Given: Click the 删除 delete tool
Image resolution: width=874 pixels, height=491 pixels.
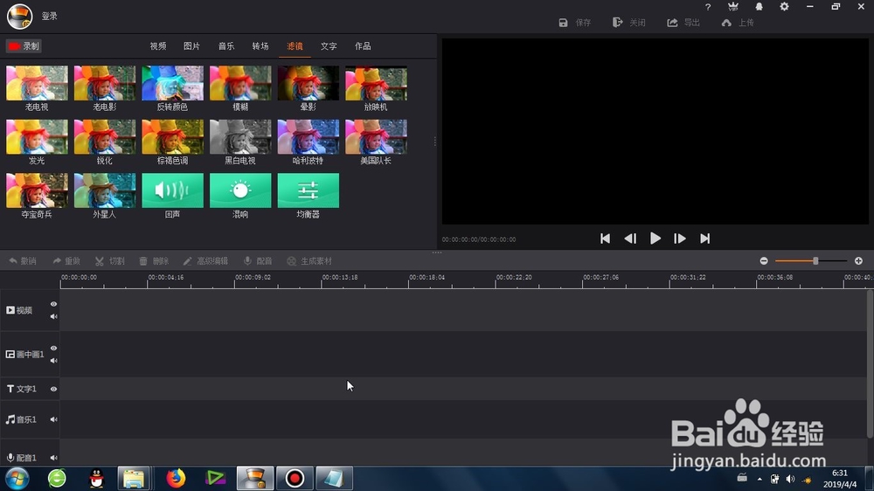Looking at the screenshot, I should tap(154, 261).
